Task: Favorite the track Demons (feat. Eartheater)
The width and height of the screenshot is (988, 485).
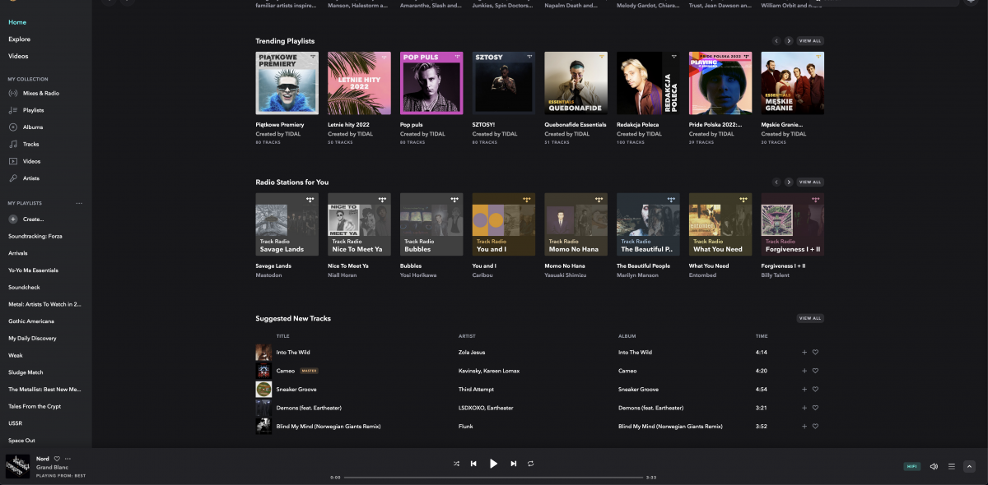Action: point(815,408)
